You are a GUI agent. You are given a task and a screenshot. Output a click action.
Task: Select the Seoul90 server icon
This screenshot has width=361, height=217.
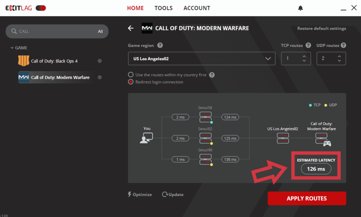[206, 159]
